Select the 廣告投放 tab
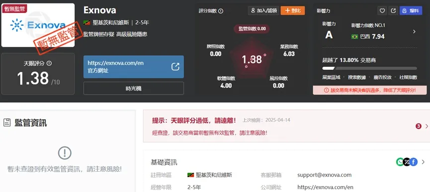 click(382, 77)
